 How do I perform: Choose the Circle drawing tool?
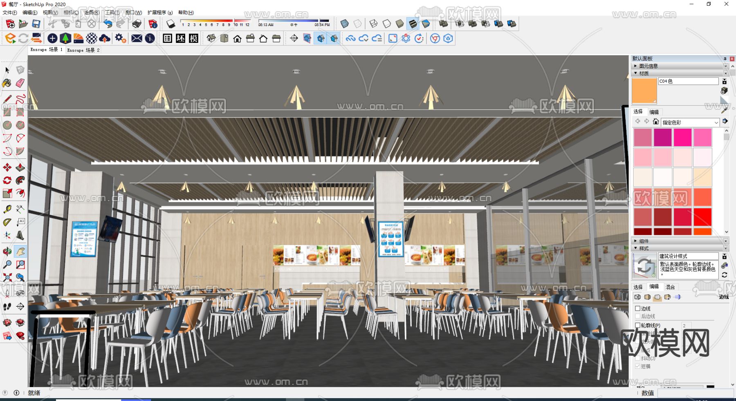pos(7,125)
